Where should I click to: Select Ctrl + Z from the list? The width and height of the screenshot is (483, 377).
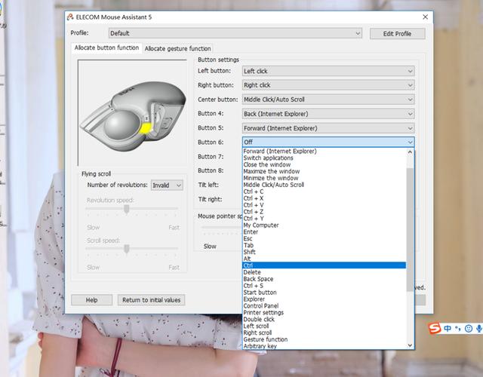(x=325, y=212)
